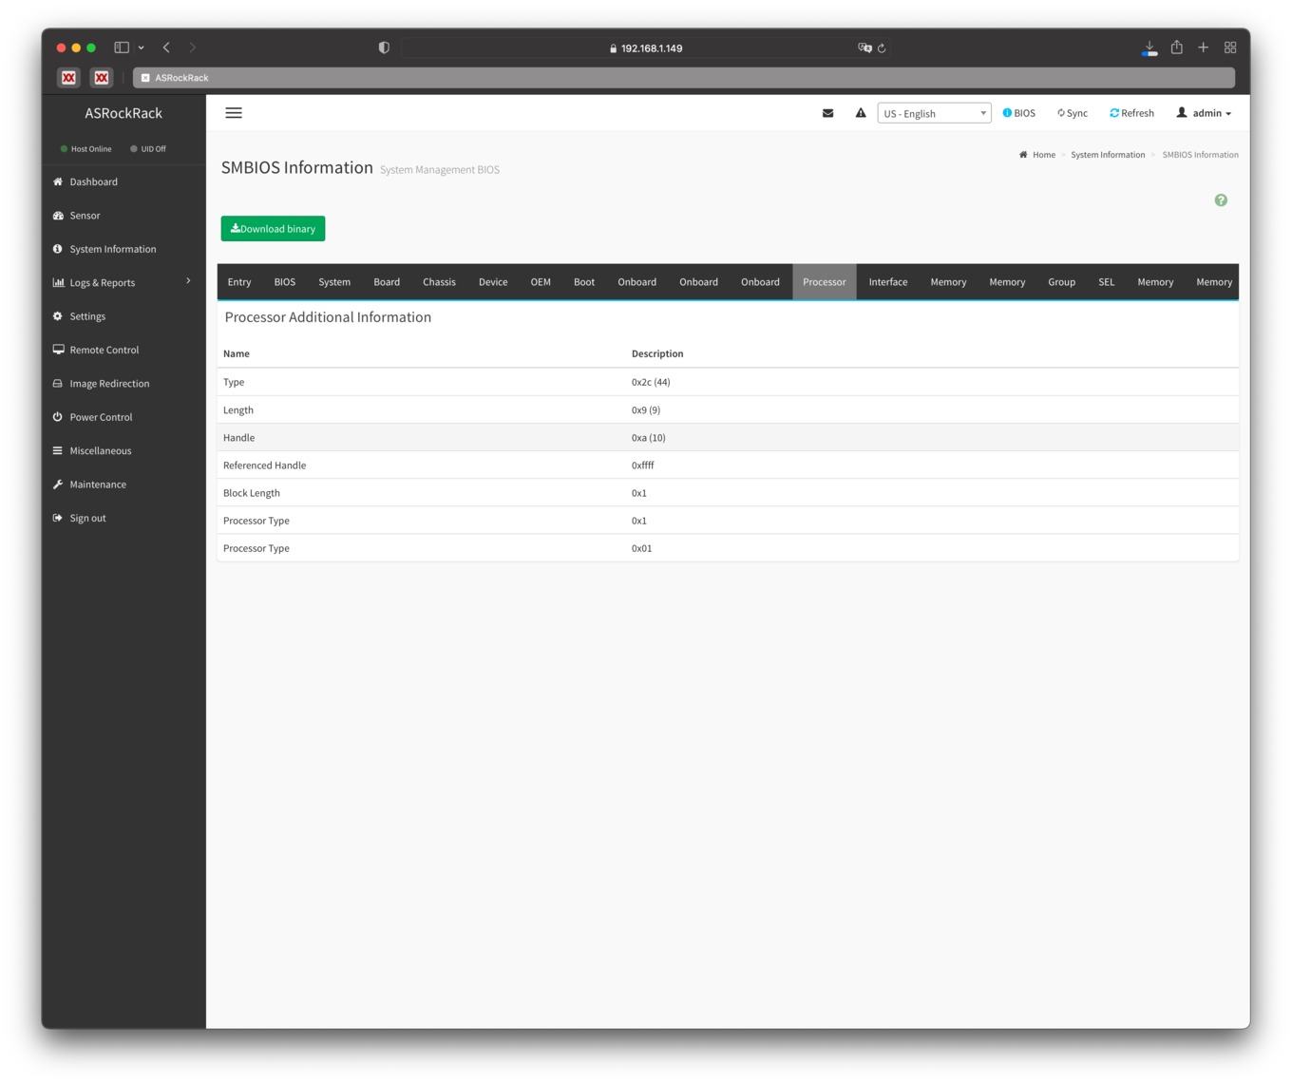Show Safari tab overview grid
This screenshot has width=1292, height=1084.
(x=1230, y=48)
